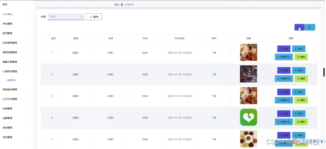The width and height of the screenshot is (326, 149).
Task: Open the cover thumbnail for row 标题2
Action: [x=248, y=74]
